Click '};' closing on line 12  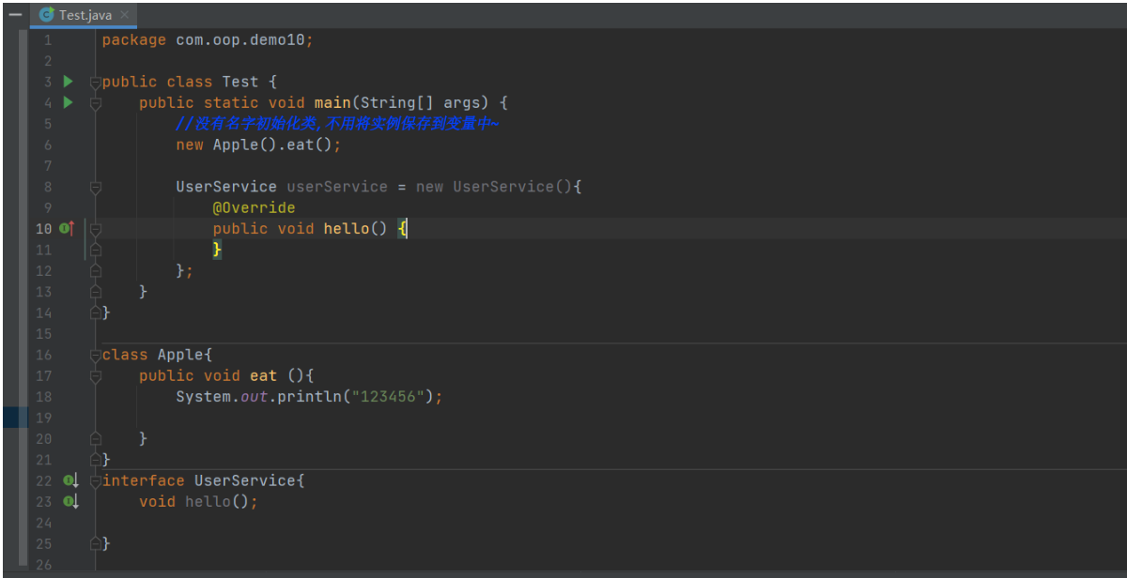185,270
